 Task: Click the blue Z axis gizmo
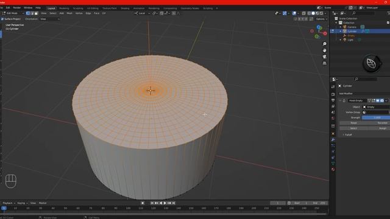tap(319, 27)
